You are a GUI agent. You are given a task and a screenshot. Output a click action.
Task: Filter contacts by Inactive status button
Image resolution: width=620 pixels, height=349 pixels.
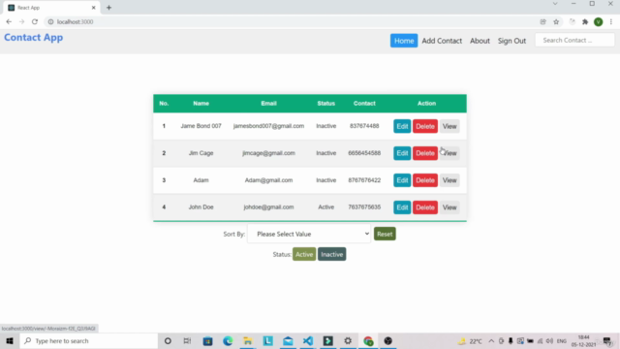coord(331,254)
